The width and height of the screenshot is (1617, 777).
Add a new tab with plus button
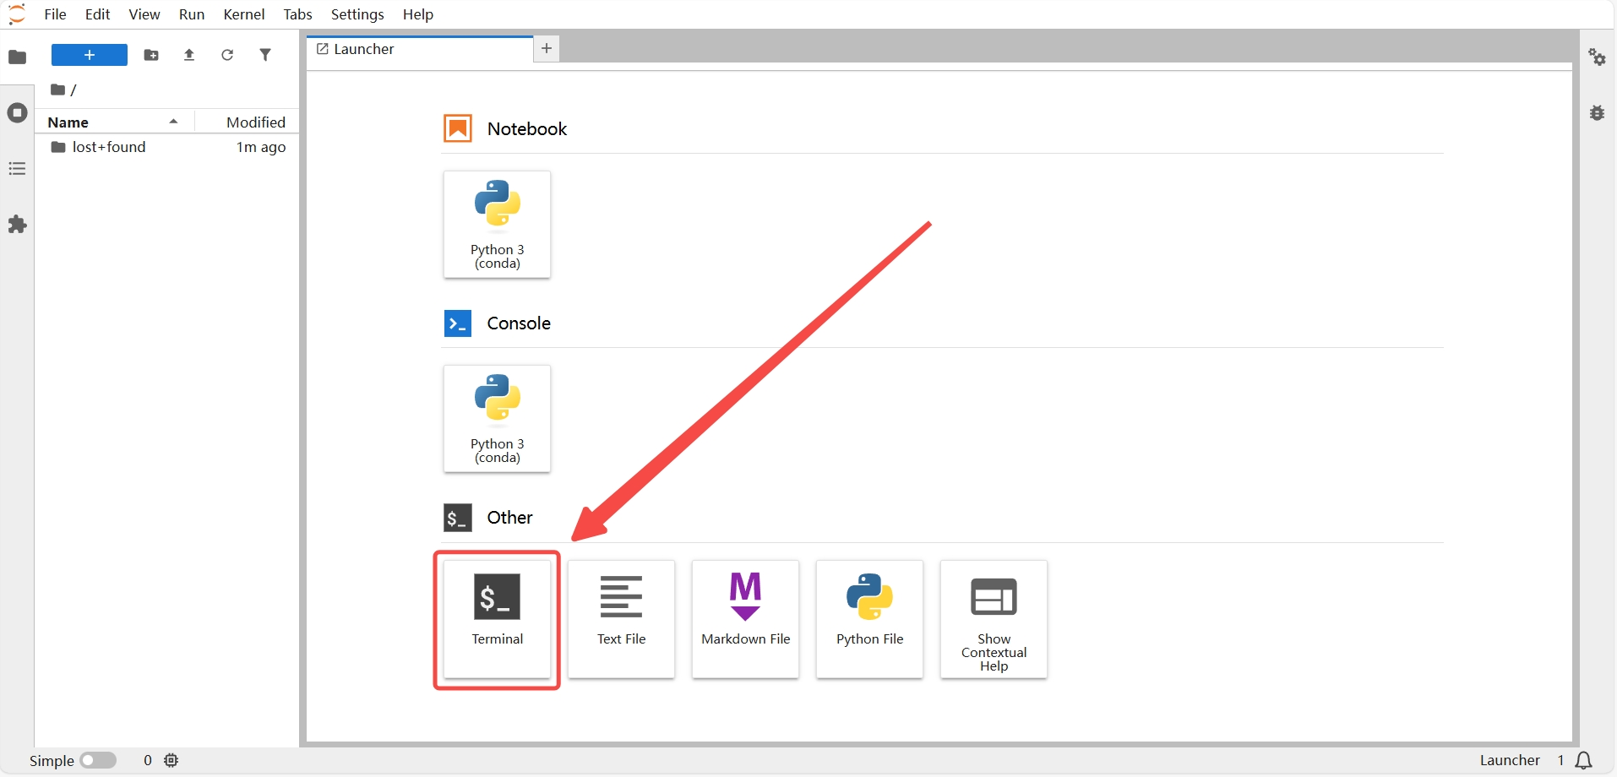click(x=547, y=49)
